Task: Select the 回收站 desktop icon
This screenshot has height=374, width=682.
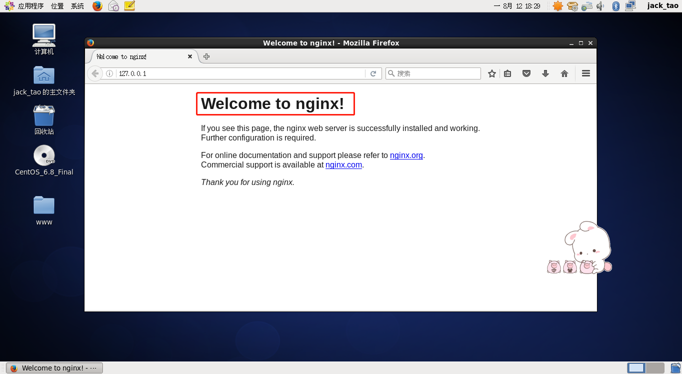Action: tap(44, 120)
